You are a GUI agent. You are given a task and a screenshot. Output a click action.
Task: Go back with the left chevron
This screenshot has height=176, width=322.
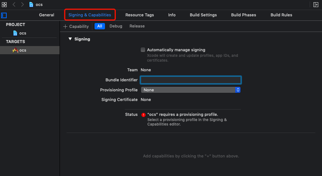14,4
